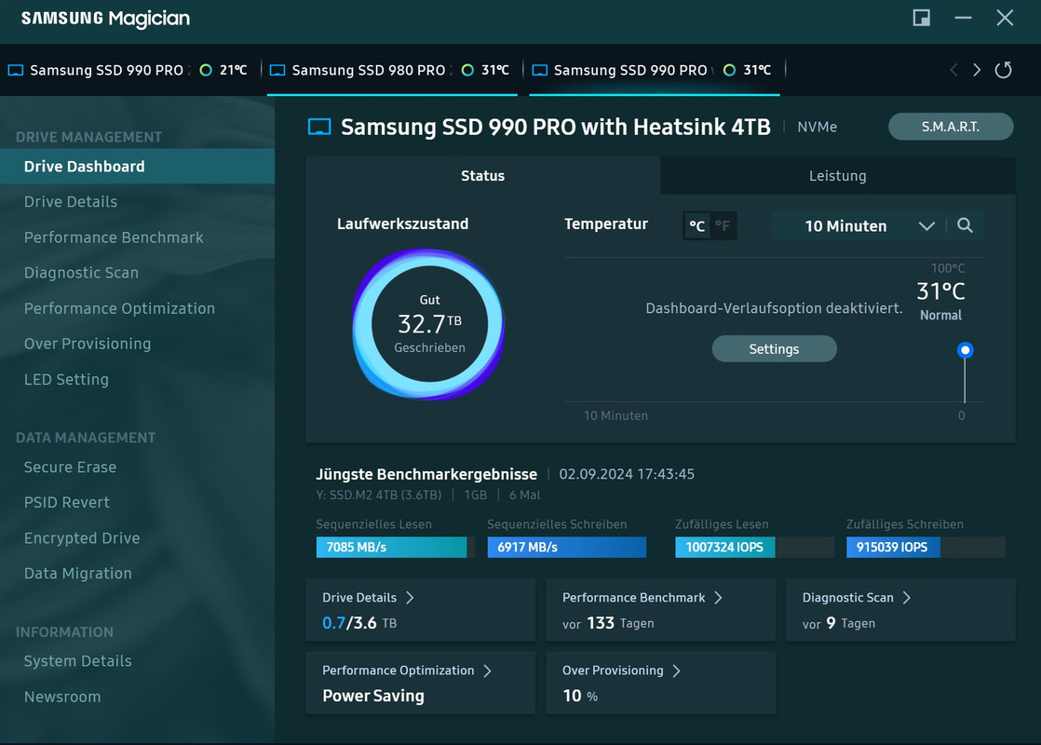Open System Details in sidebar
1041x745 pixels.
tap(138, 661)
